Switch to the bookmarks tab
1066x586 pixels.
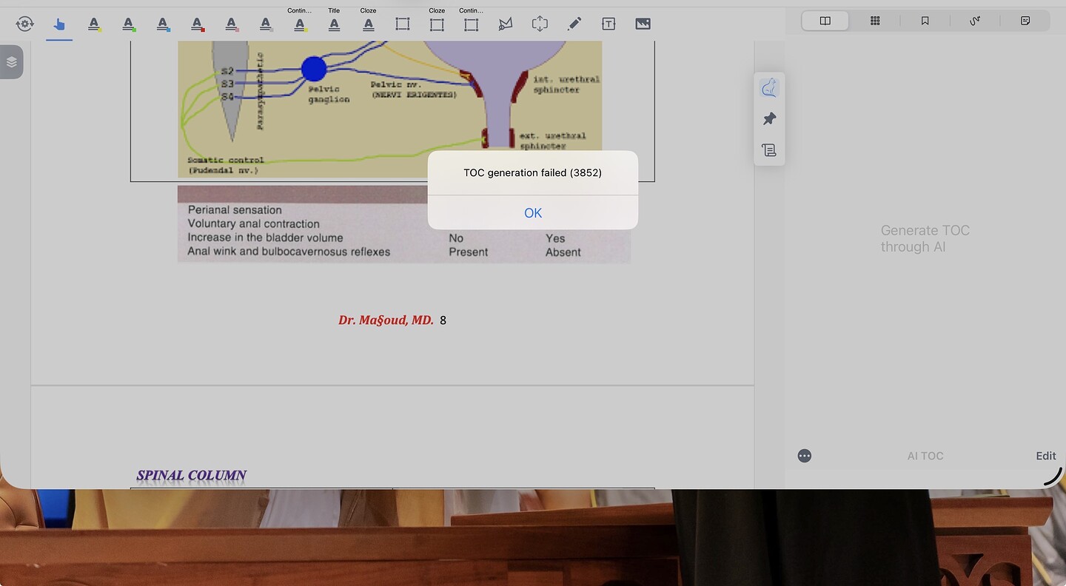925,21
